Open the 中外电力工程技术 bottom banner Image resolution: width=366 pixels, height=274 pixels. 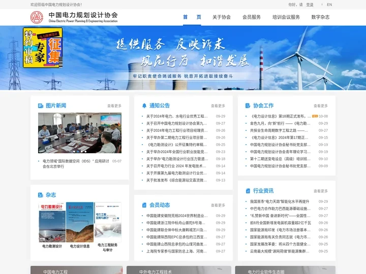(x=179, y=270)
